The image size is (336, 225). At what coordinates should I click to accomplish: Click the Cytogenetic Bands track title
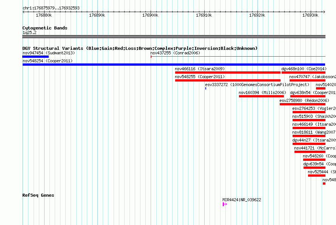(45, 28)
